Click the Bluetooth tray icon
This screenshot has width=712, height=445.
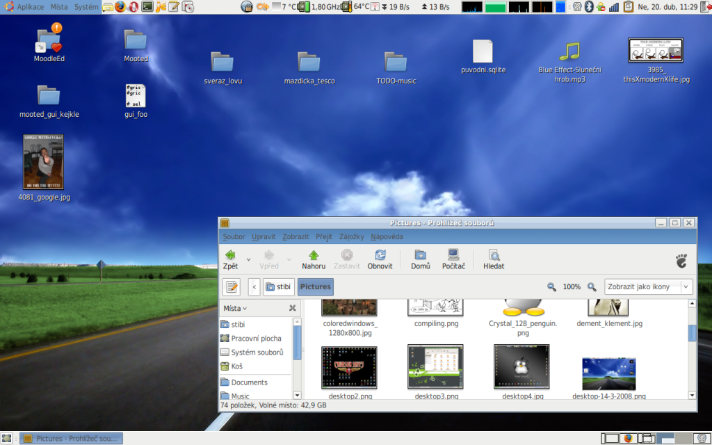coord(589,6)
